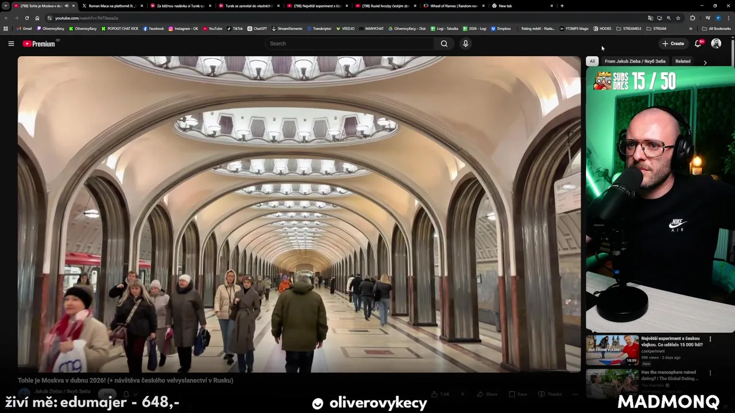
Task: Open the Logi - Tabulka bookmark
Action: pos(444,29)
